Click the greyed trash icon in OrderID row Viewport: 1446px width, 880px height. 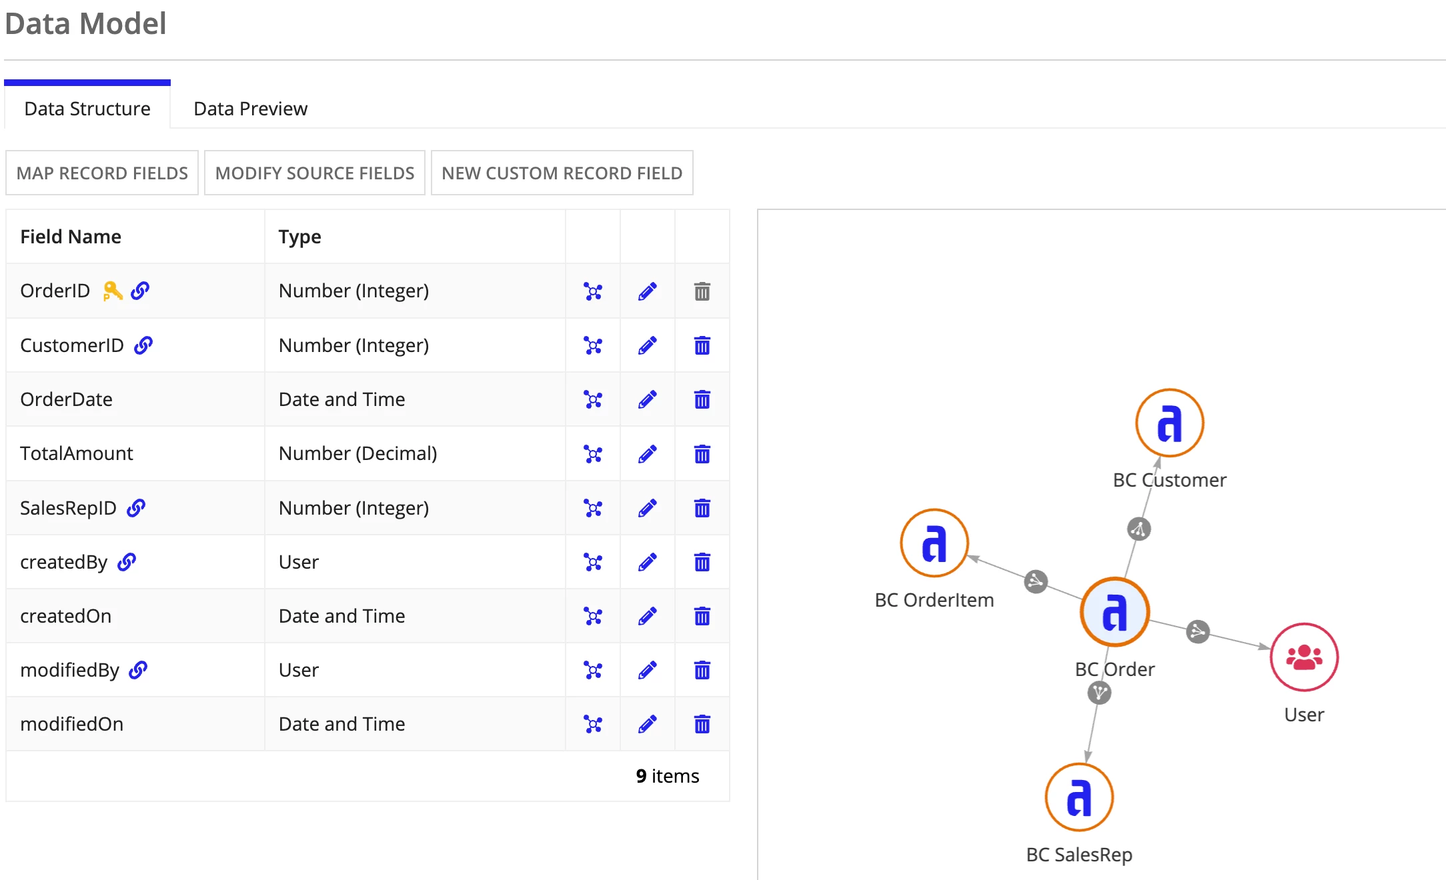(702, 291)
